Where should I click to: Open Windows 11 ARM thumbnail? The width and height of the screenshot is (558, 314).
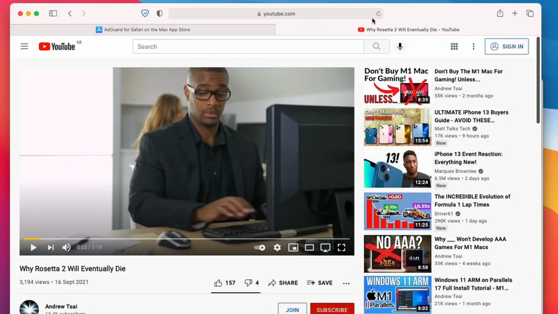(398, 294)
